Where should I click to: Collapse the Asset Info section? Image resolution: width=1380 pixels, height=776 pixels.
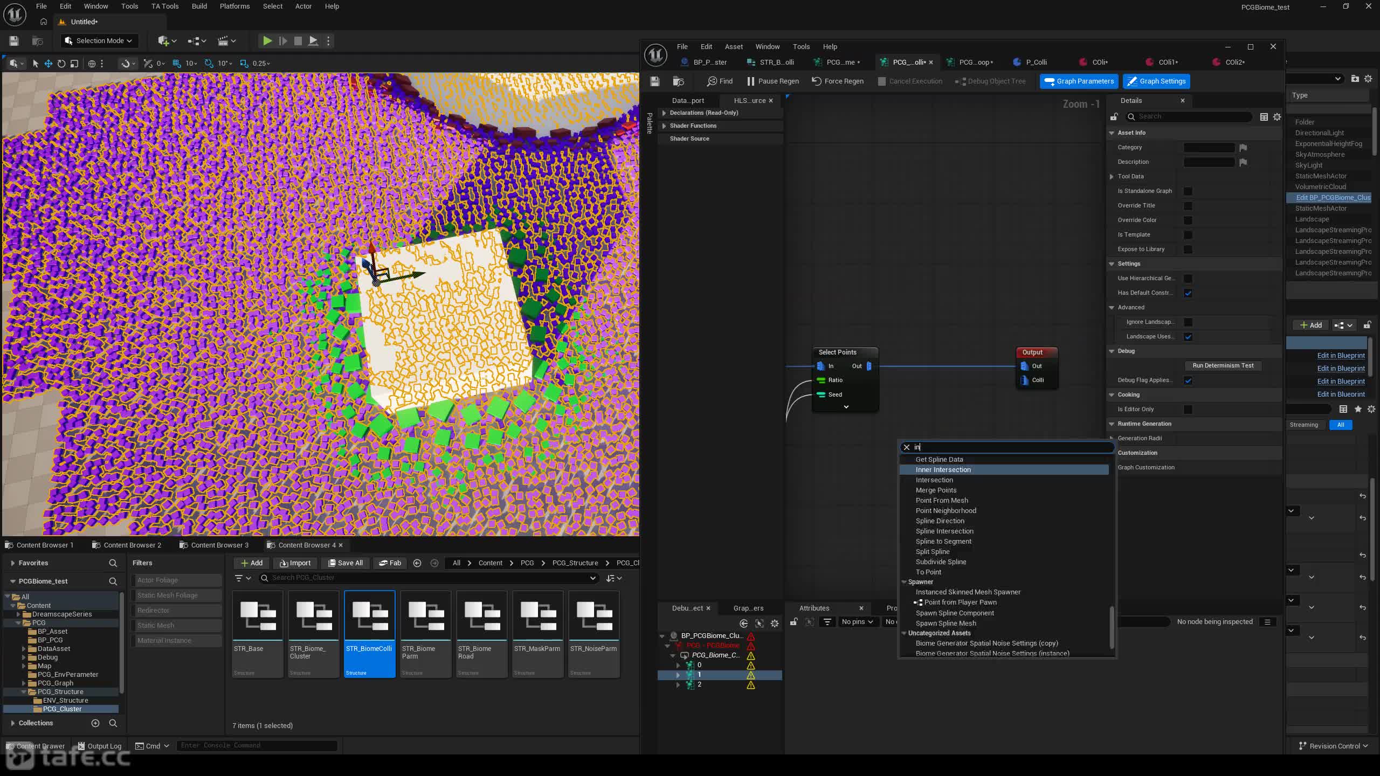[1112, 133]
